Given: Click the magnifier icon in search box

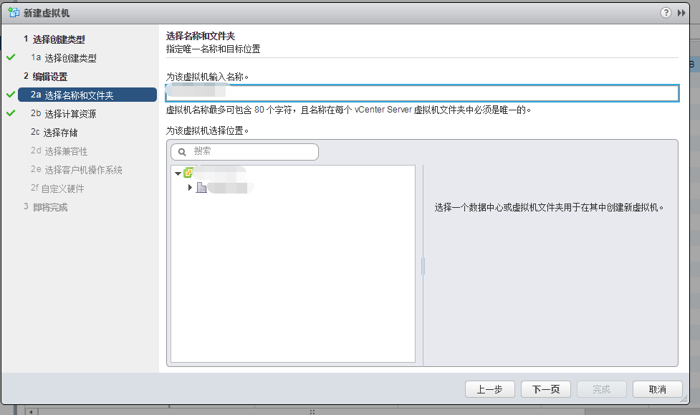Looking at the screenshot, I should pyautogui.click(x=182, y=152).
